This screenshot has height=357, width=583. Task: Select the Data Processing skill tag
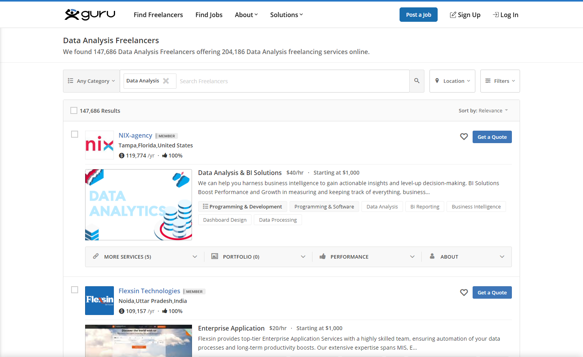(x=278, y=220)
